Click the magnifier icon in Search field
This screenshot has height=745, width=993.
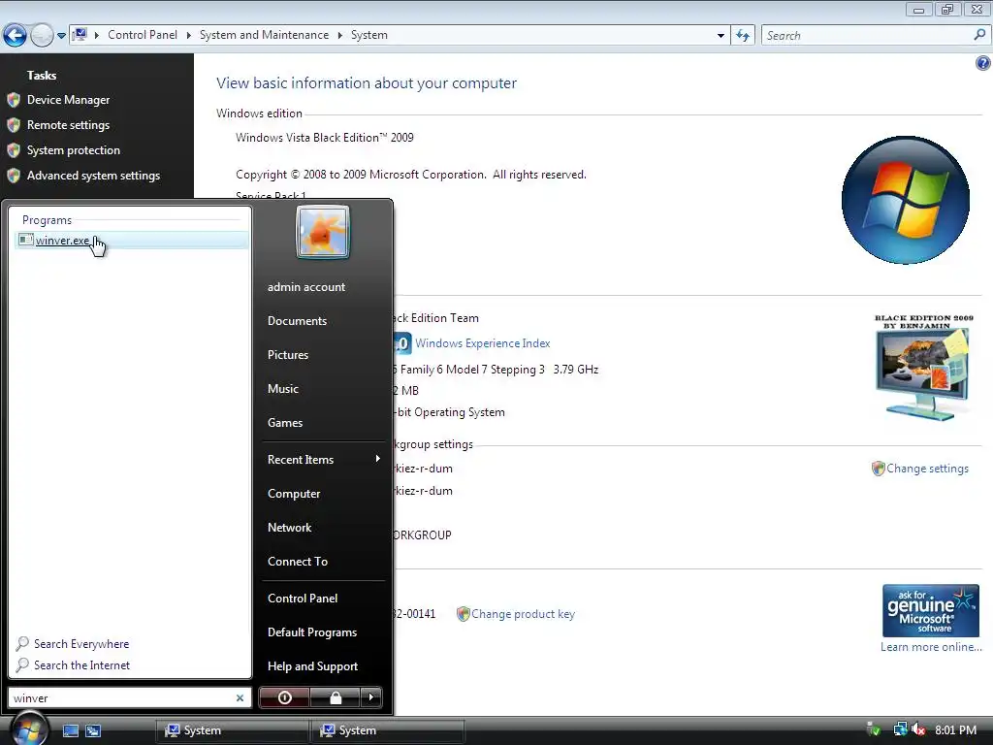click(x=979, y=35)
